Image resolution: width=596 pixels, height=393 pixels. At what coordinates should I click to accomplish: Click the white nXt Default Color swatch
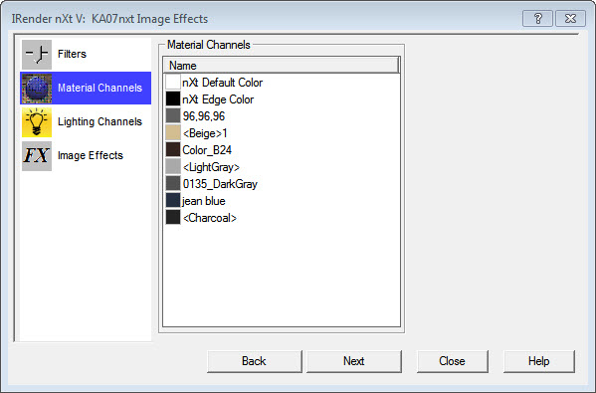(173, 83)
